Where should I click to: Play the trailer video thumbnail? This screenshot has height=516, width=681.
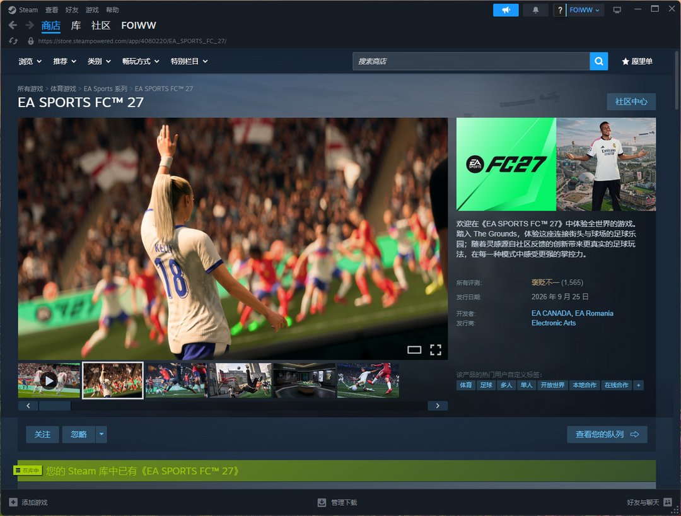(49, 380)
